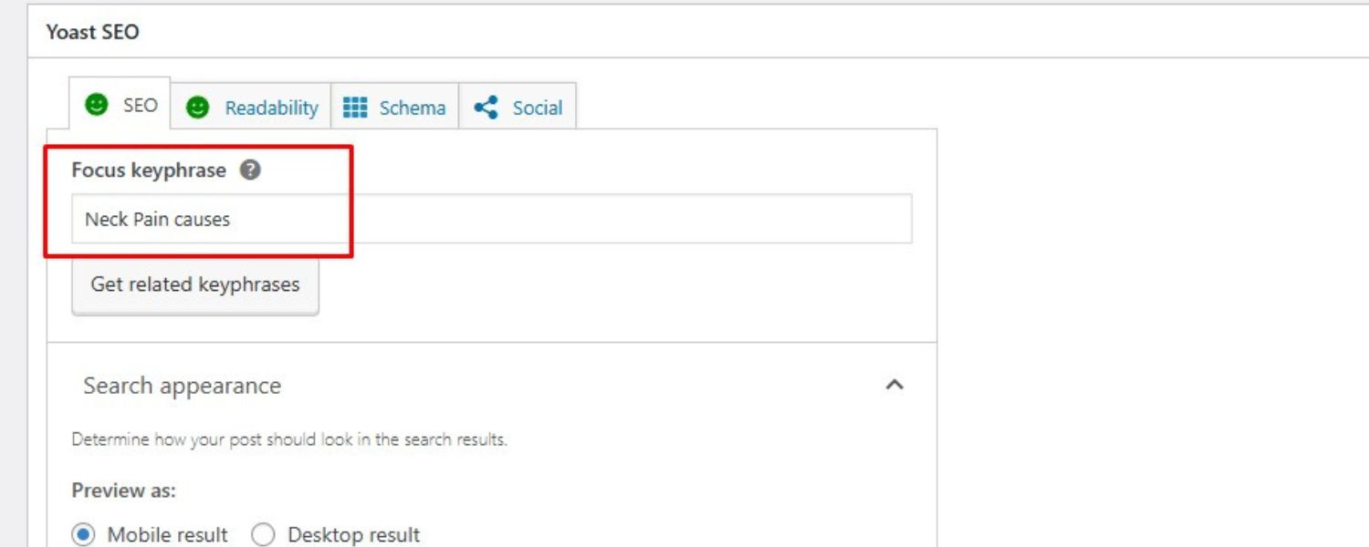Collapse Search appearance using the chevron arrow
1369x547 pixels.
click(x=894, y=385)
